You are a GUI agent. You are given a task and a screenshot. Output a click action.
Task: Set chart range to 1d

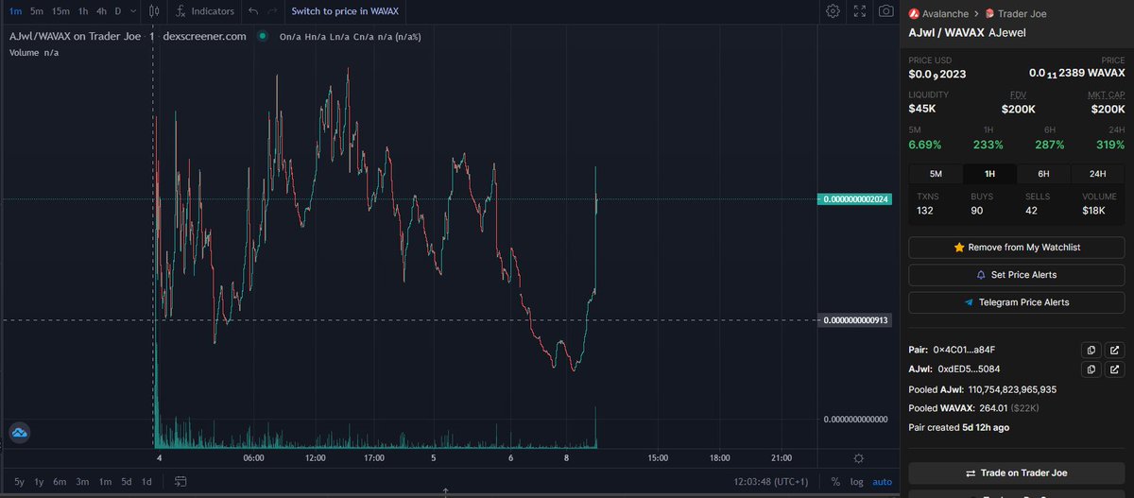point(146,482)
